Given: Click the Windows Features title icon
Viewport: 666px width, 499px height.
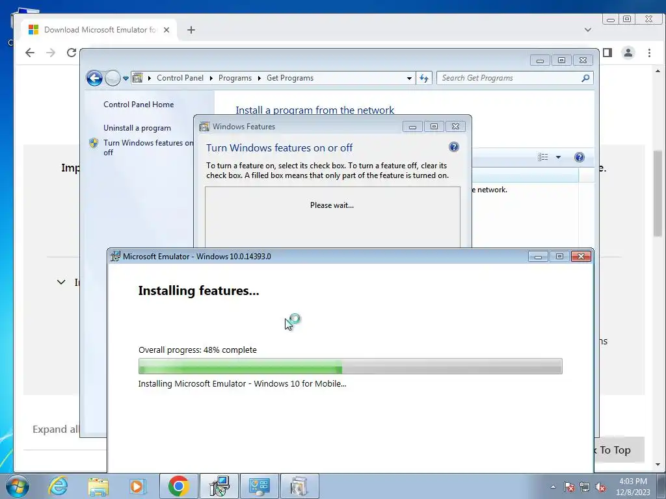Looking at the screenshot, I should (204, 127).
